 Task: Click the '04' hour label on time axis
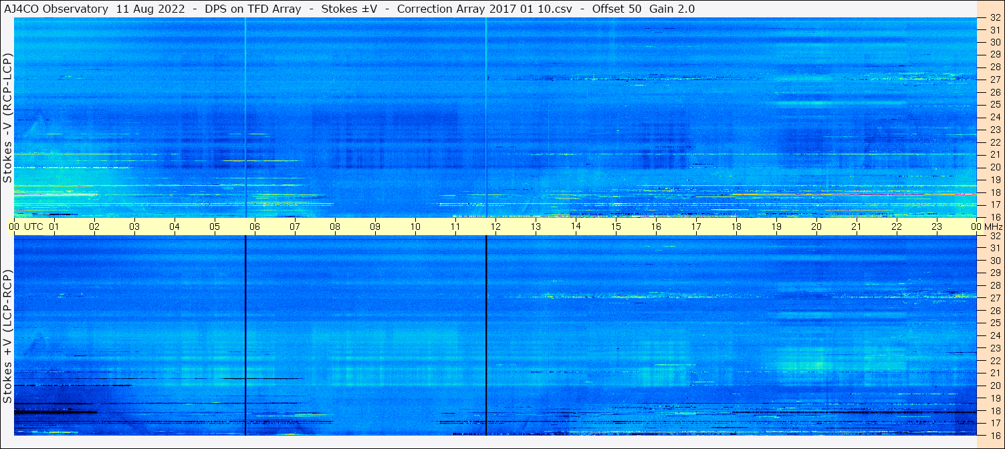coord(175,227)
